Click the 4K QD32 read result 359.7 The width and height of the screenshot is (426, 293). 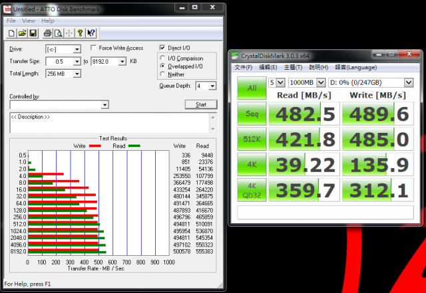coord(304,190)
